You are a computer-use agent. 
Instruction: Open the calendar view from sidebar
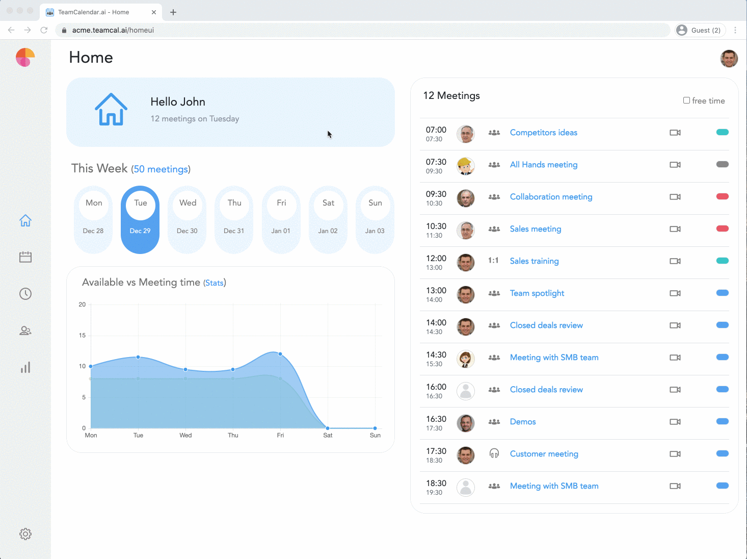(25, 257)
